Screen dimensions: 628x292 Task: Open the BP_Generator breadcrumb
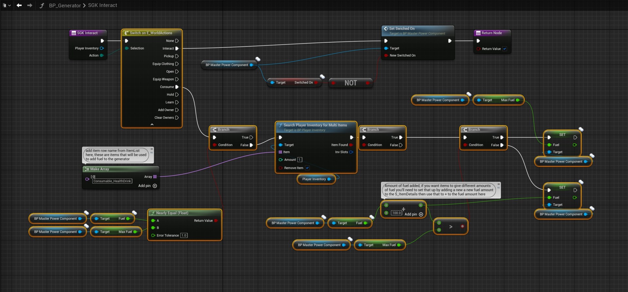click(x=65, y=6)
